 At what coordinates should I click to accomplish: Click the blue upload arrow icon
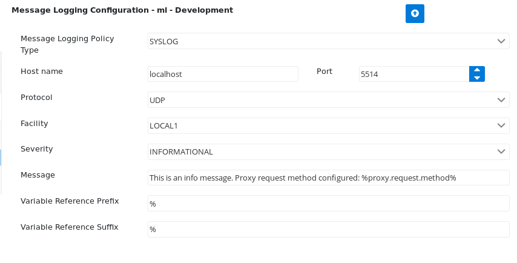coord(415,13)
